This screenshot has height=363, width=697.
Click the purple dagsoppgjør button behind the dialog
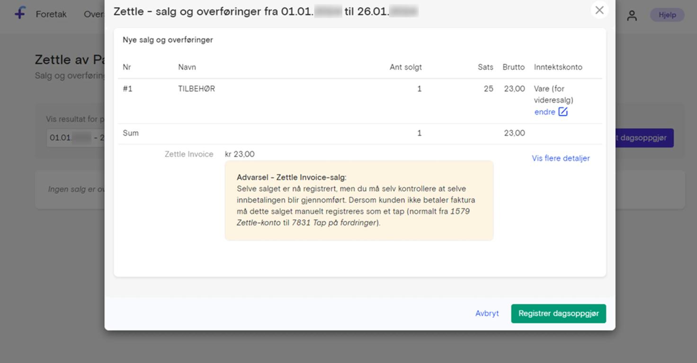coord(649,138)
